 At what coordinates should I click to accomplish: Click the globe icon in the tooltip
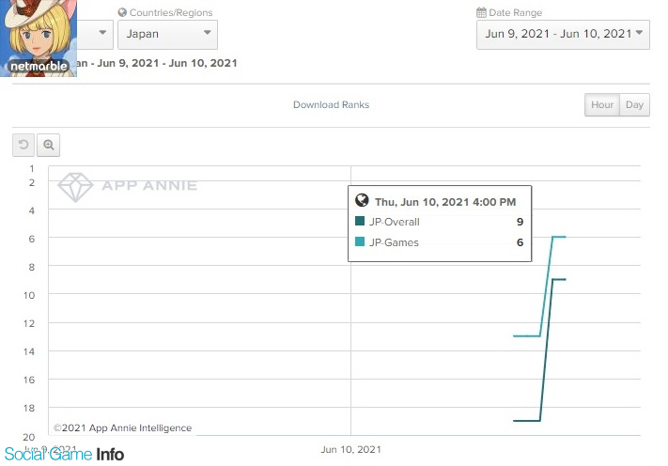pyautogui.click(x=362, y=200)
